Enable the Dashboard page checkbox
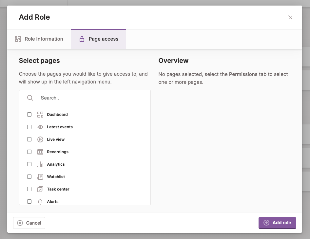The height and width of the screenshot is (239, 310). 29,114
